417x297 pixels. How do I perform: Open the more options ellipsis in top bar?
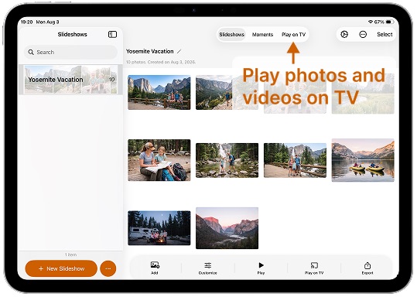point(363,34)
